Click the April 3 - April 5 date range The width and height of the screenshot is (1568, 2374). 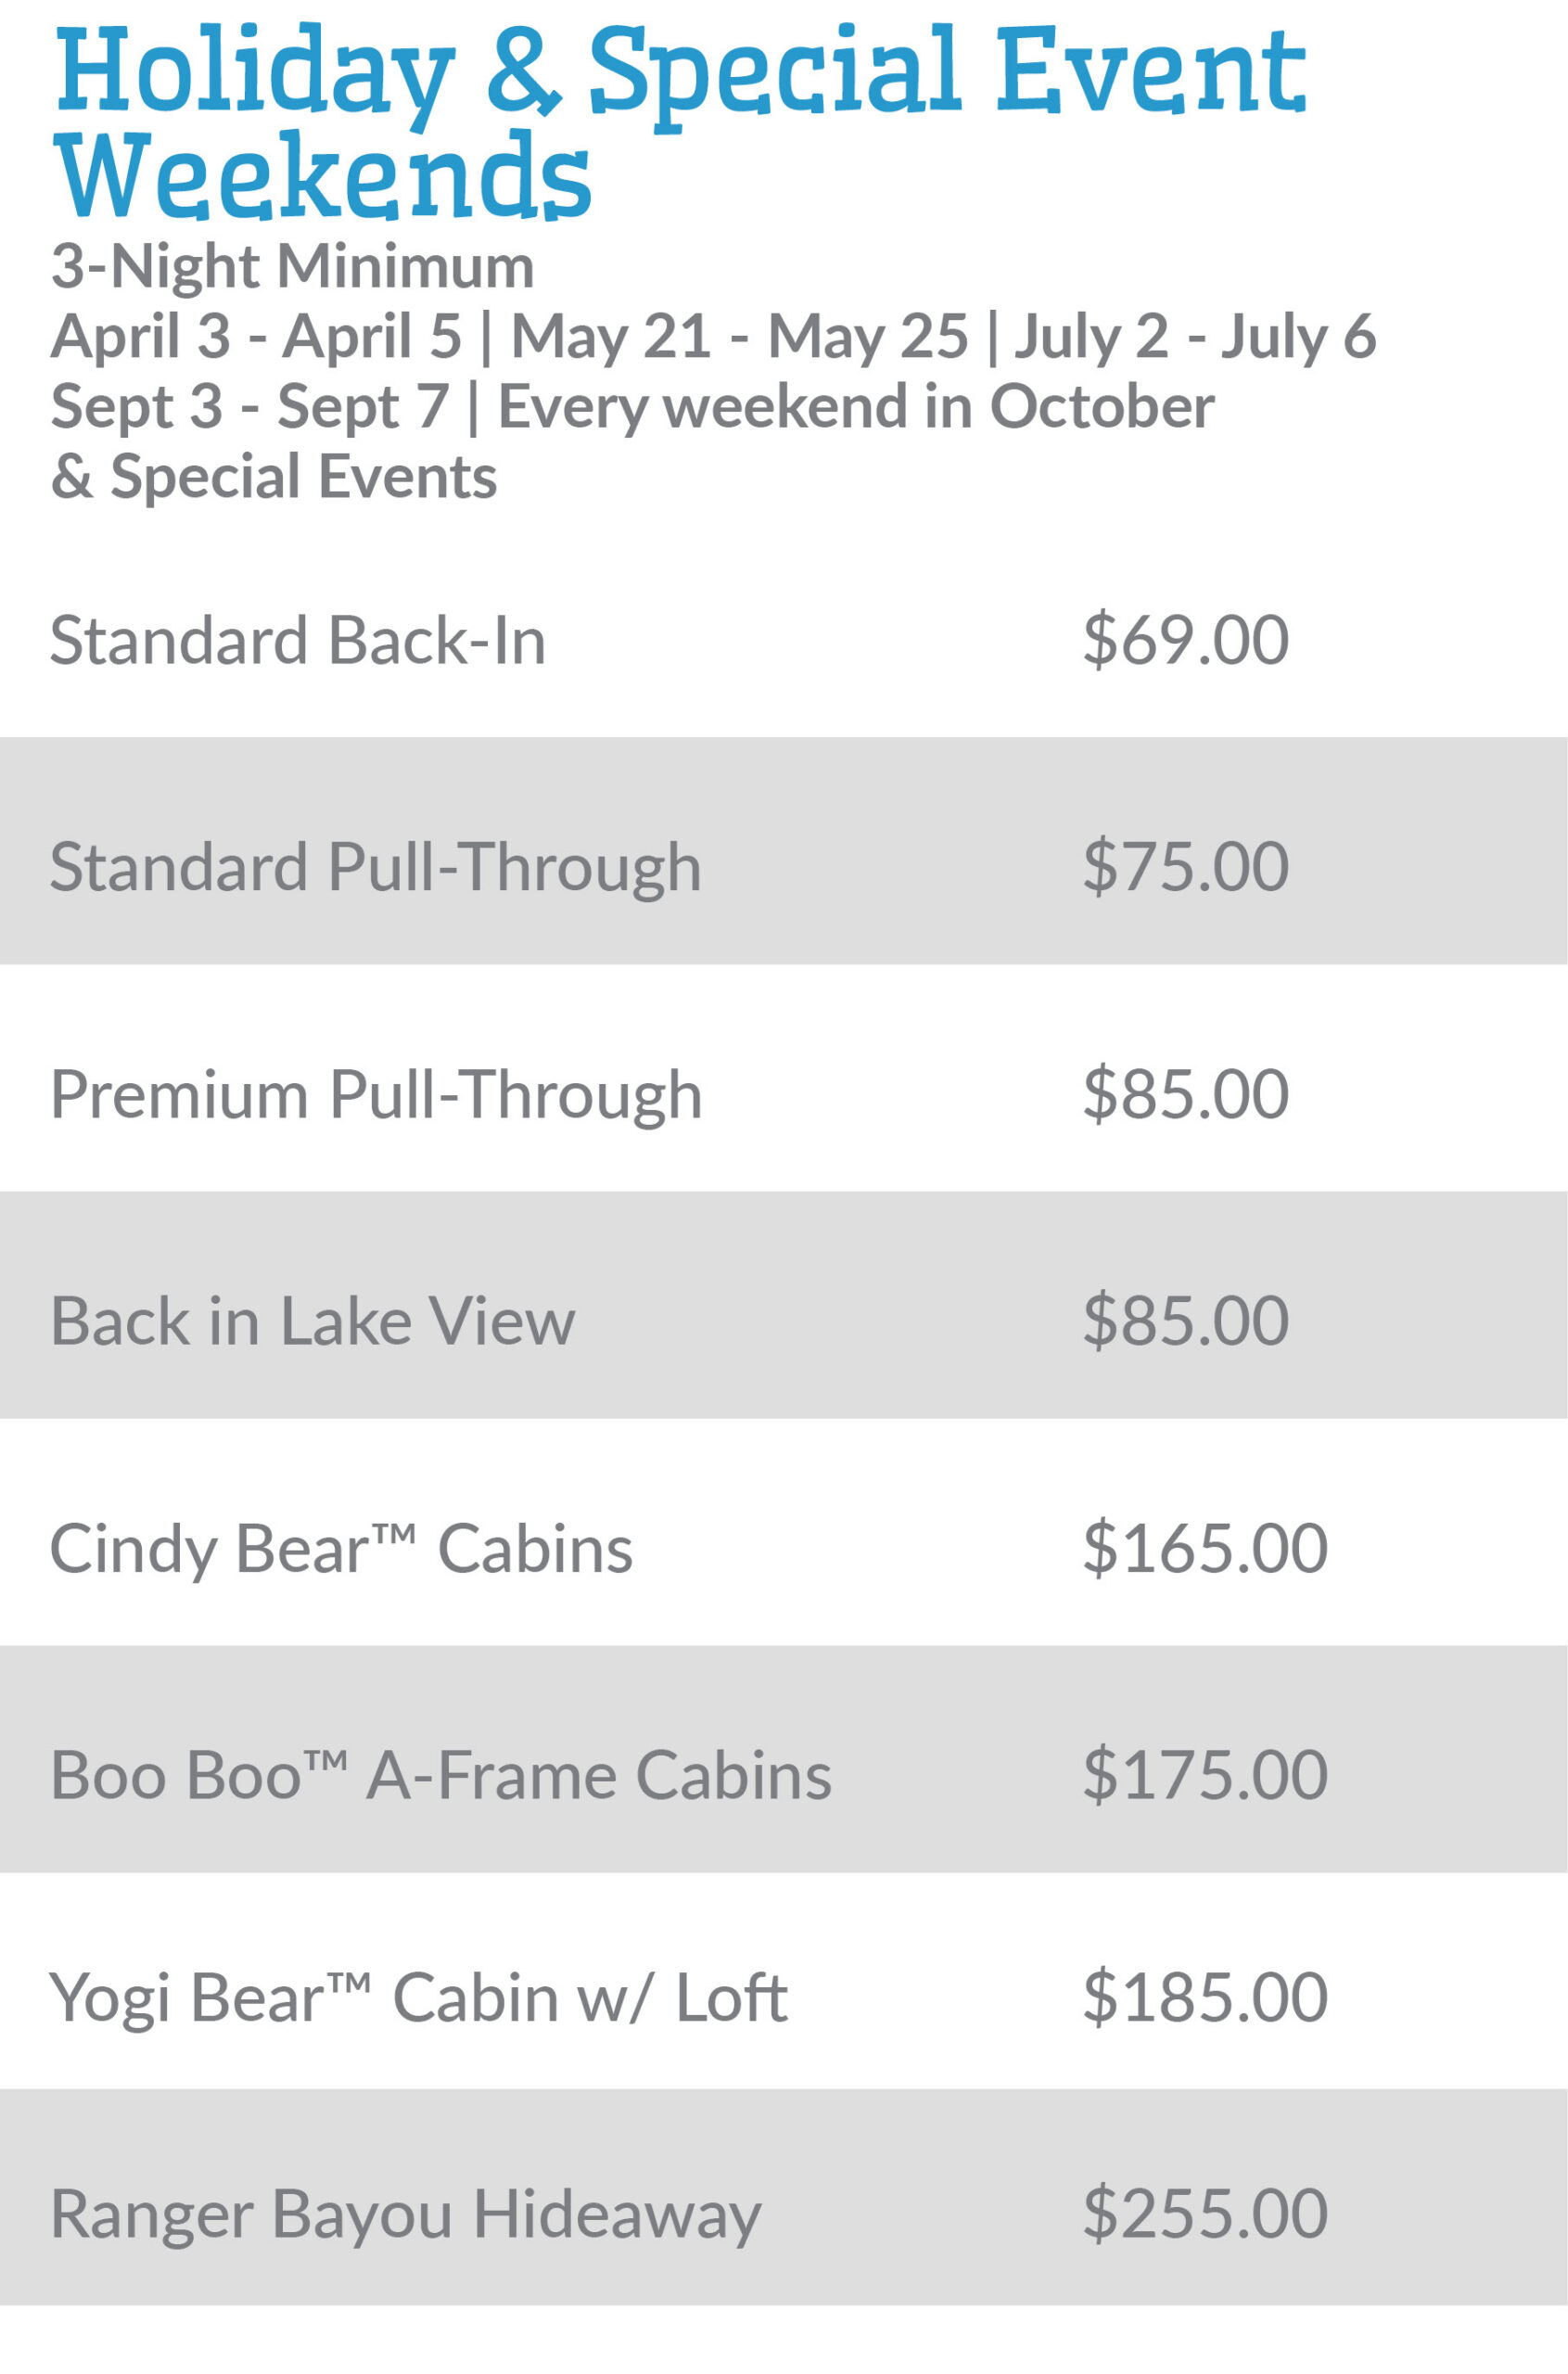click(256, 336)
